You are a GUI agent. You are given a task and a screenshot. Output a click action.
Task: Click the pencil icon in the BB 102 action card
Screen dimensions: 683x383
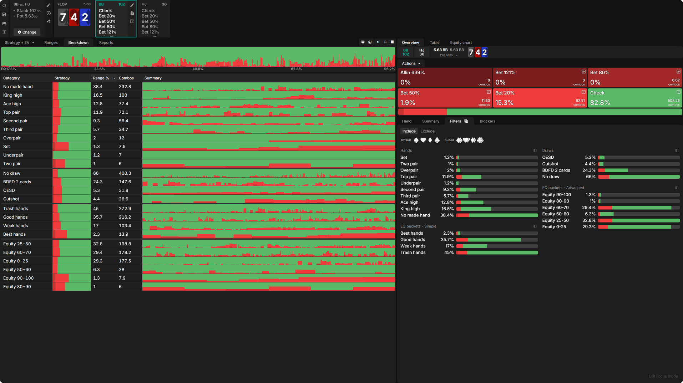tap(132, 5)
